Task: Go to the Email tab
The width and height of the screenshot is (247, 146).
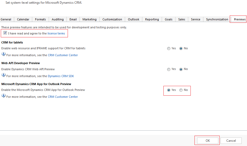Action: coord(73,19)
